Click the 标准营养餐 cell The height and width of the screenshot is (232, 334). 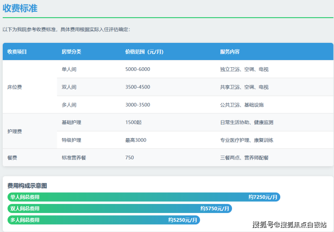click(74, 158)
